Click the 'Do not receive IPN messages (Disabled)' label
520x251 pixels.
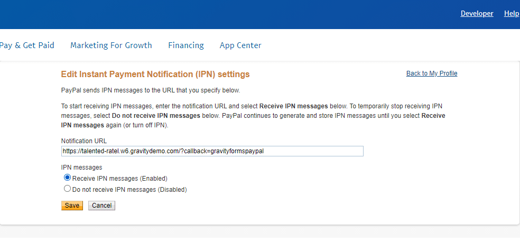(129, 189)
